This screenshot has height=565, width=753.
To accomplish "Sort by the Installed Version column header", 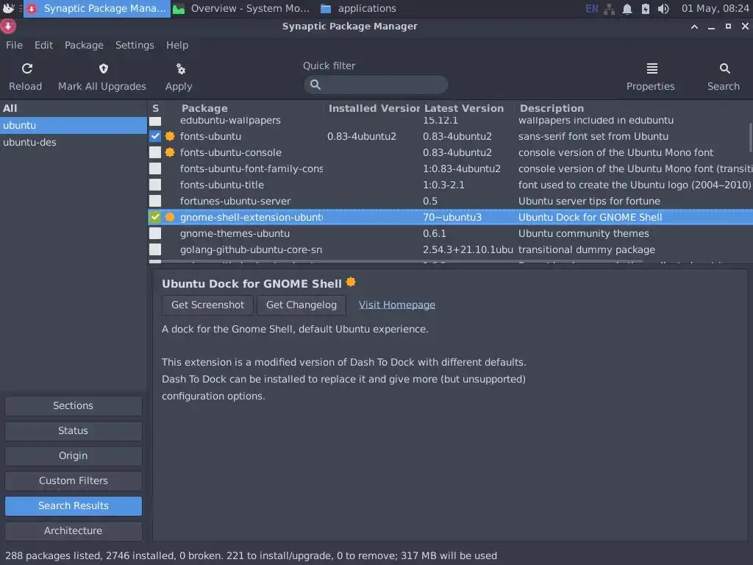I will click(374, 109).
